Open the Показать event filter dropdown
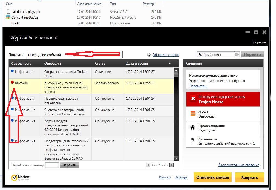Viewport: 276px width, 190px height. (x=75, y=55)
